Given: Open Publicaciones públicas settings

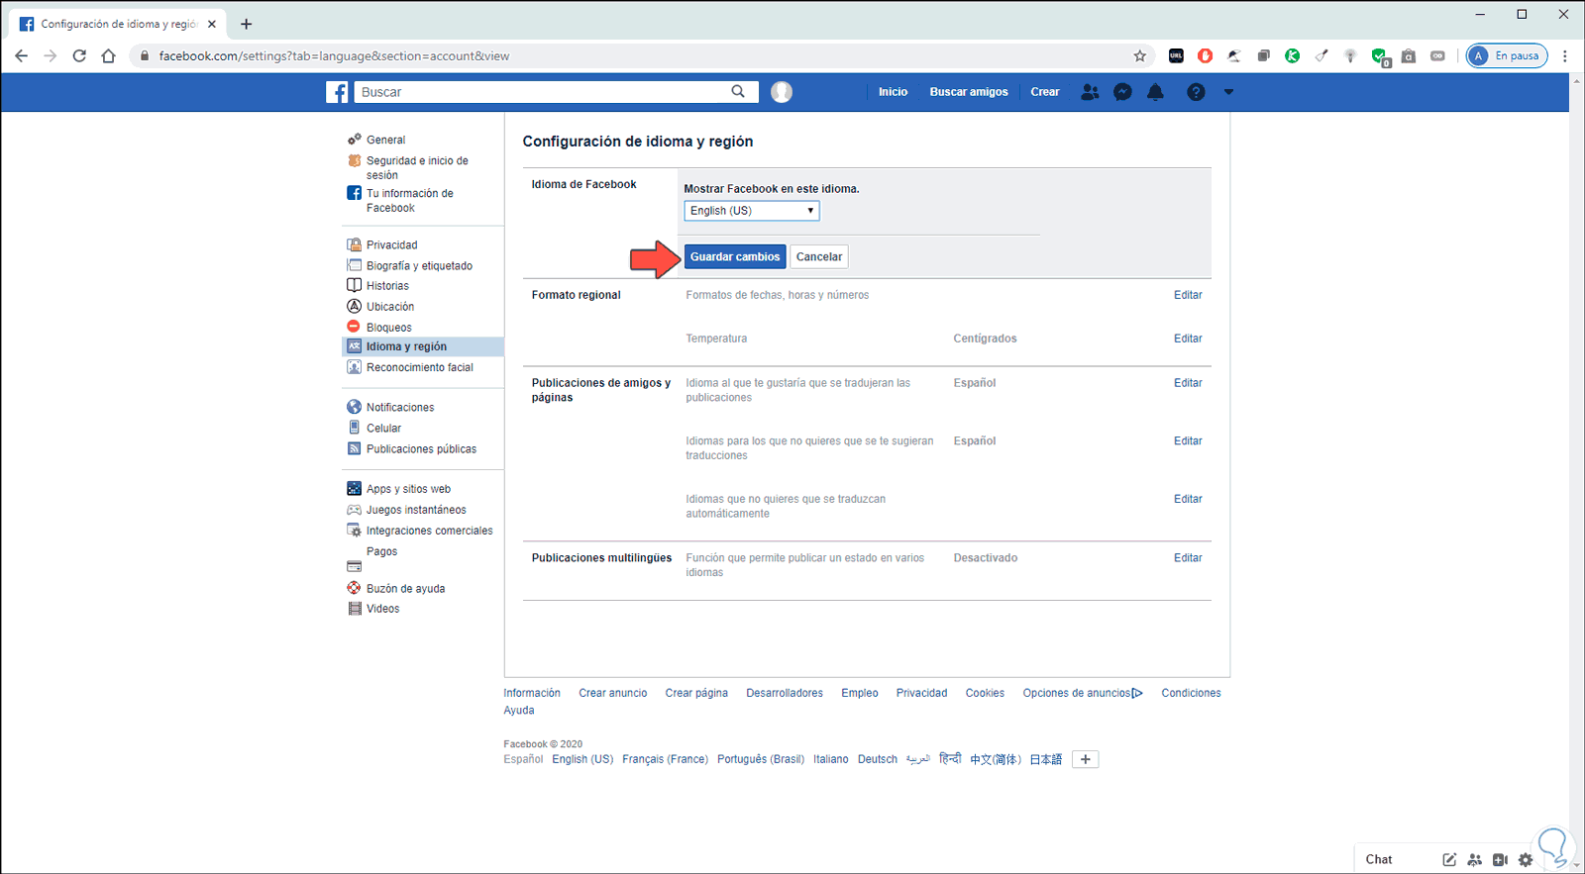Looking at the screenshot, I should point(423,448).
